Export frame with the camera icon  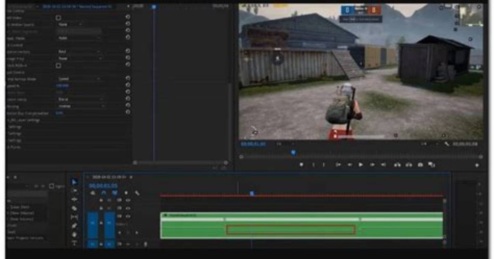[420, 165]
